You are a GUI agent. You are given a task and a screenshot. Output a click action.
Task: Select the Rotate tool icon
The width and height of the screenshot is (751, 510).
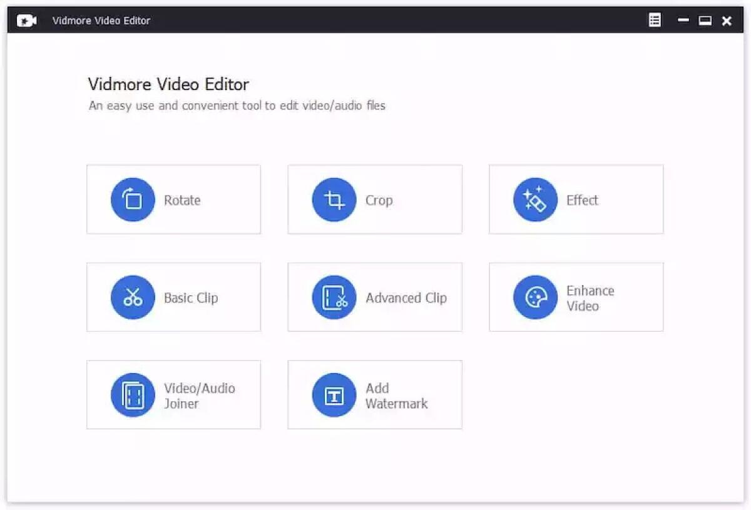pyautogui.click(x=132, y=199)
